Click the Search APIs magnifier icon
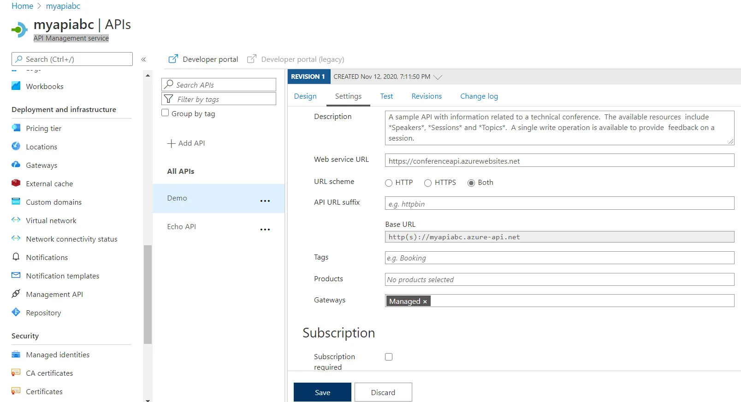Viewport: 741px width, 402px height. [x=169, y=84]
